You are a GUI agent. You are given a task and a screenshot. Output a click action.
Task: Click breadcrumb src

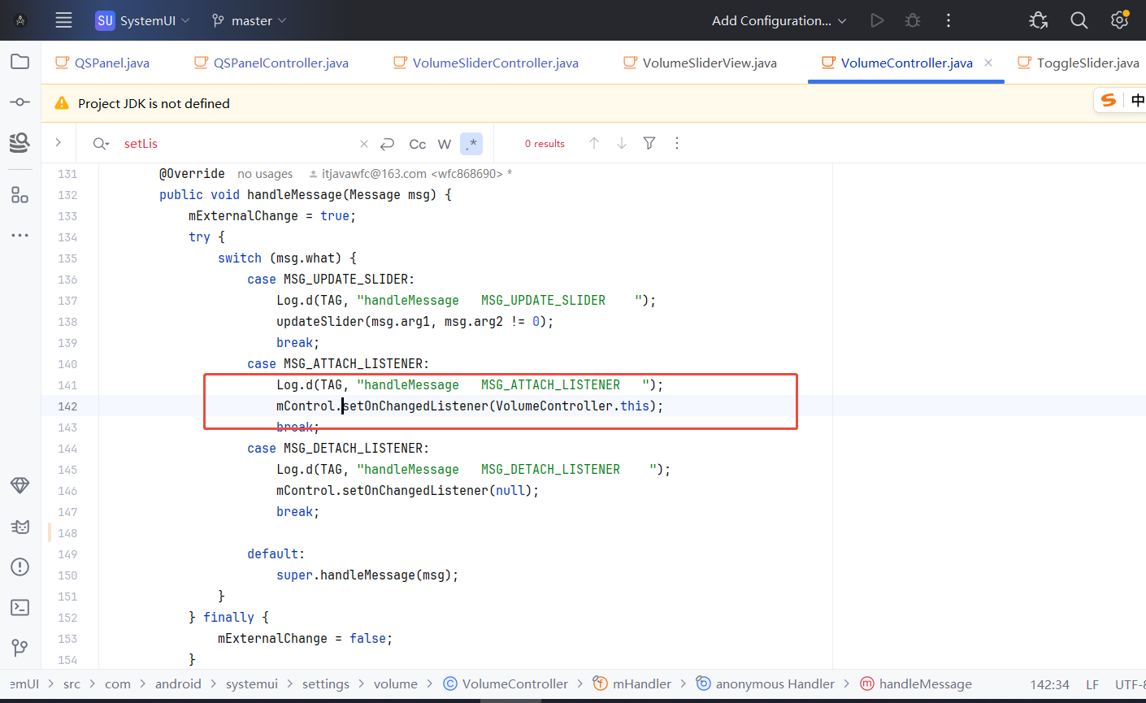coord(72,684)
